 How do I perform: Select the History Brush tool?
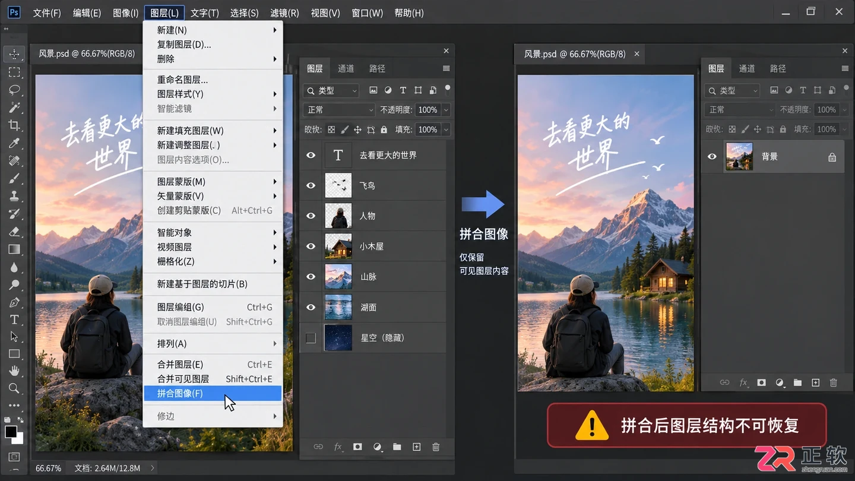pos(14,214)
